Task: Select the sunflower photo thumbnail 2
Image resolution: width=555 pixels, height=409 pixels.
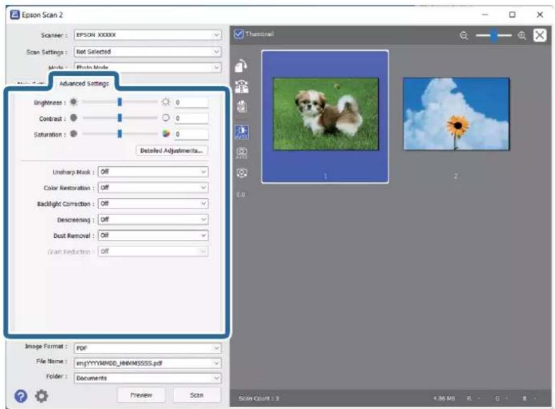Action: (x=456, y=114)
